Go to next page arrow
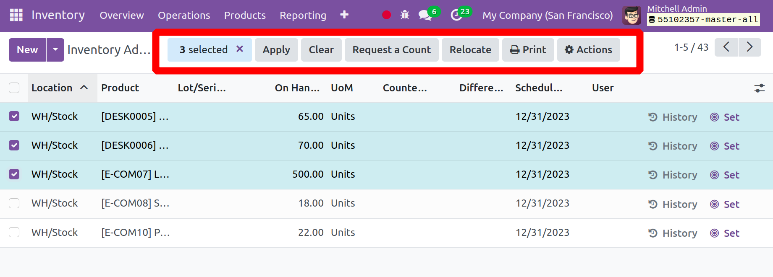773x277 pixels. click(x=749, y=47)
